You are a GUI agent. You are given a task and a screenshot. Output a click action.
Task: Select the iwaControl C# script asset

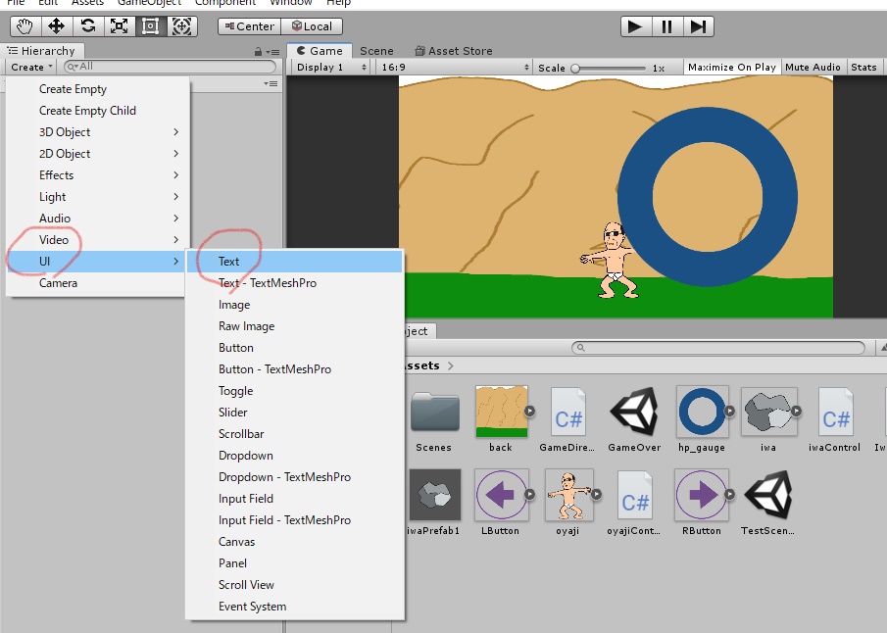pyautogui.click(x=834, y=419)
